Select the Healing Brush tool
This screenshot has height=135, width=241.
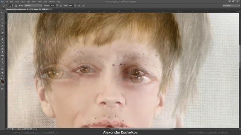pos(2,33)
